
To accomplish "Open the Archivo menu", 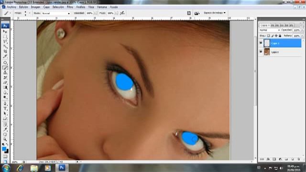I will pos(11,7).
